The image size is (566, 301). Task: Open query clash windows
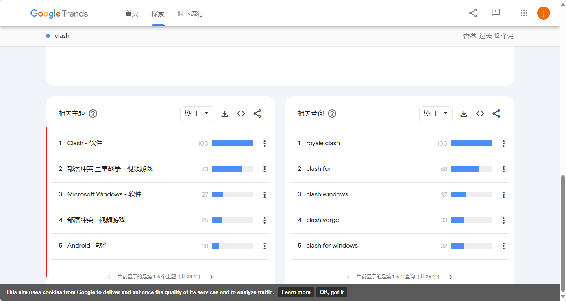coord(327,194)
